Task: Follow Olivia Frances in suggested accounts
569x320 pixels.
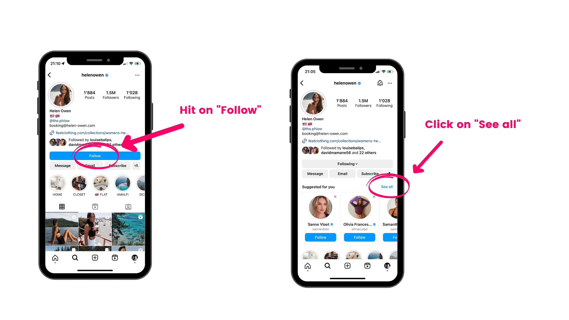Action: click(360, 237)
